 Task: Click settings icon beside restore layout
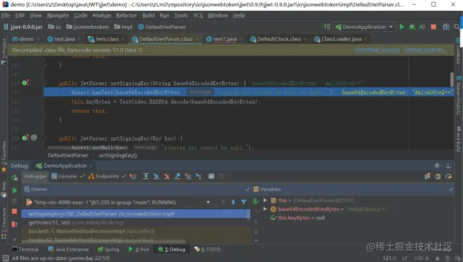pyautogui.click(x=438, y=176)
